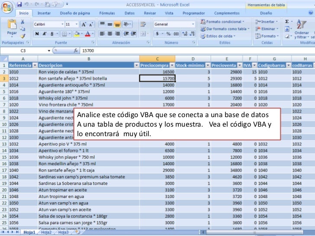Insert new worksheet tab icon
The image size is (315, 236).
point(78,232)
